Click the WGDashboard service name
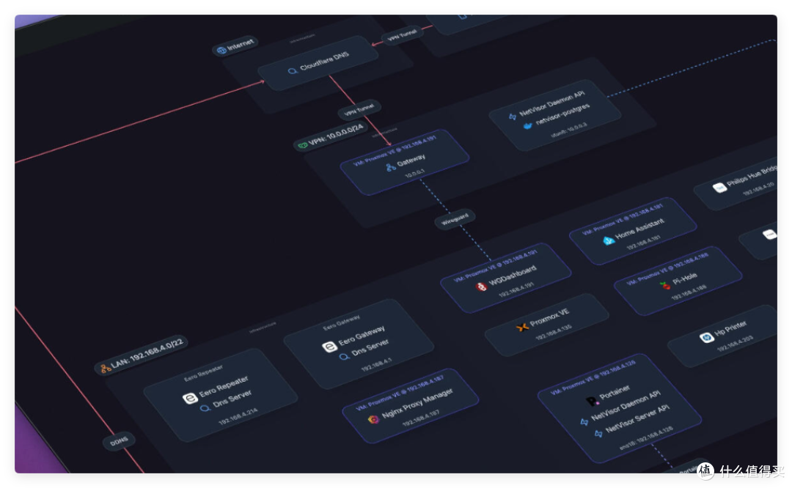Image resolution: width=792 pixels, height=488 pixels. 513,276
